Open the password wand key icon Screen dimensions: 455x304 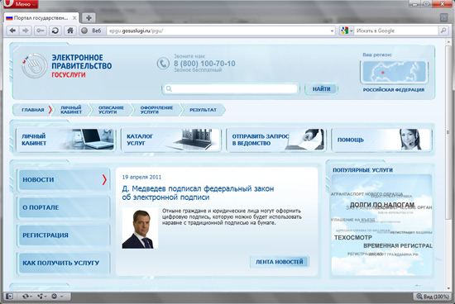[x=41, y=31]
